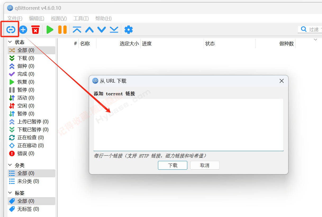The width and height of the screenshot is (322, 217).
Task: Click the 下载 button in dialog
Action: (173, 165)
